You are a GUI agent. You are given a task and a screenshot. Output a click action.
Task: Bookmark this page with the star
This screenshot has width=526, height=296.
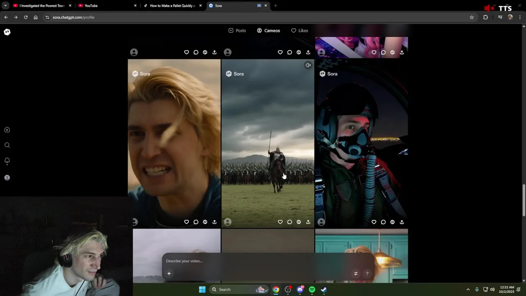[x=472, y=17]
